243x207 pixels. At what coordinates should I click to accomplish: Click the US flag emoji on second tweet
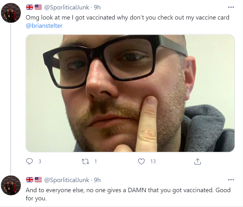pyautogui.click(x=38, y=180)
